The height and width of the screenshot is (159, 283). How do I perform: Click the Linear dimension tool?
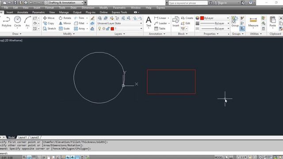(160, 18)
